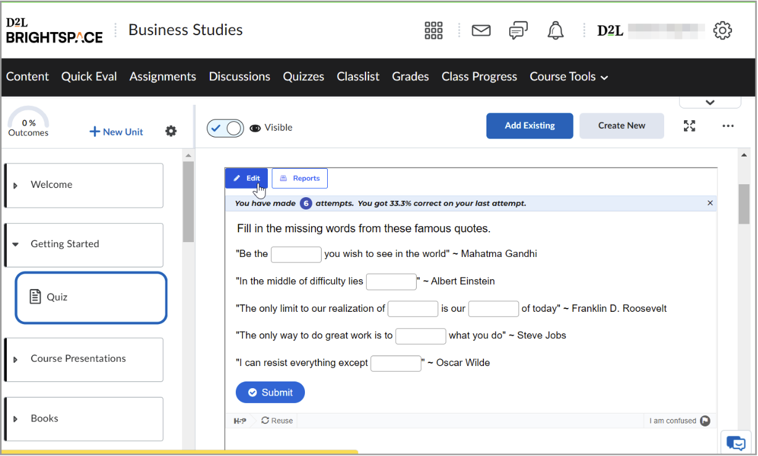Image resolution: width=758 pixels, height=456 pixels.
Task: Click the Add Existing button
Action: (529, 126)
